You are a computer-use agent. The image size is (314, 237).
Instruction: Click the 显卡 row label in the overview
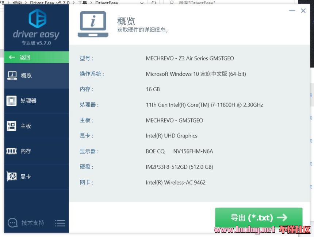point(87,136)
